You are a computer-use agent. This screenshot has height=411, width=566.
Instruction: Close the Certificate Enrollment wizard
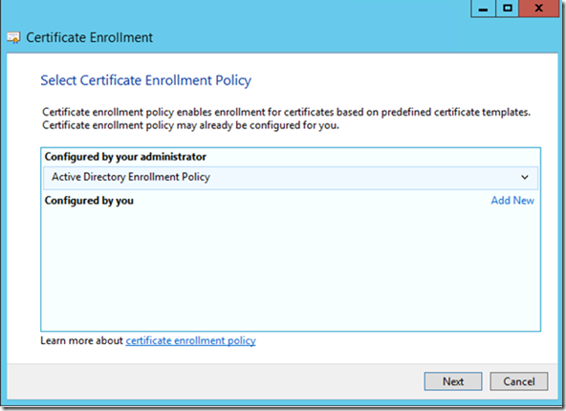(x=539, y=9)
